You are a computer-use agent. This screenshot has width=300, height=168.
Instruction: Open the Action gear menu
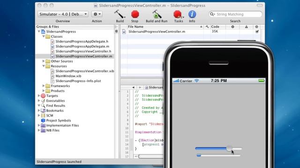(97, 14)
